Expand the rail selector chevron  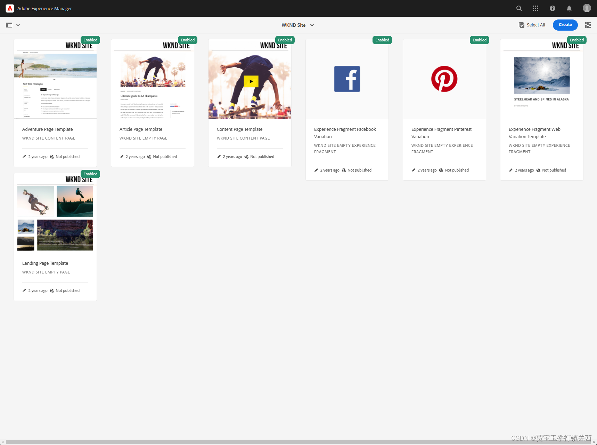tap(18, 25)
